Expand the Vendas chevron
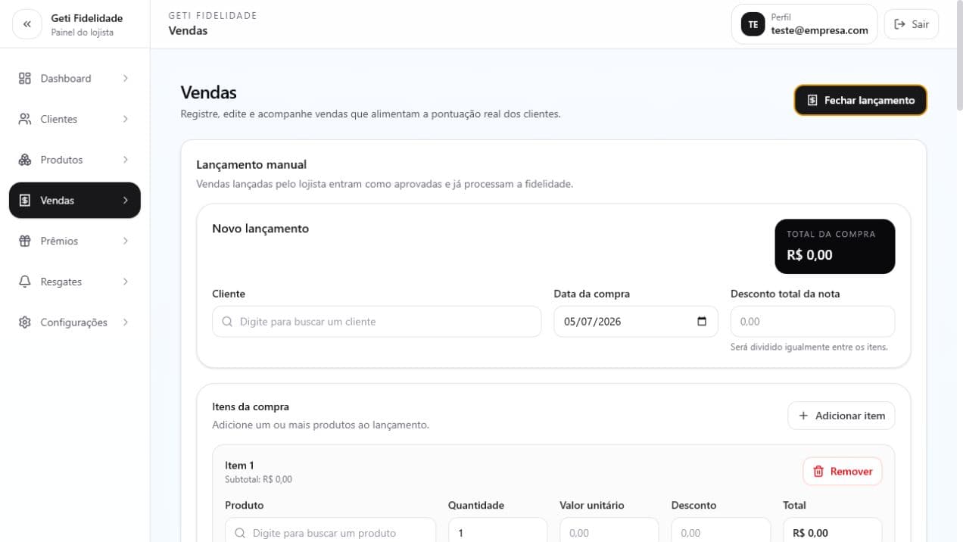Screen dimensions: 963x542 [x=125, y=201]
